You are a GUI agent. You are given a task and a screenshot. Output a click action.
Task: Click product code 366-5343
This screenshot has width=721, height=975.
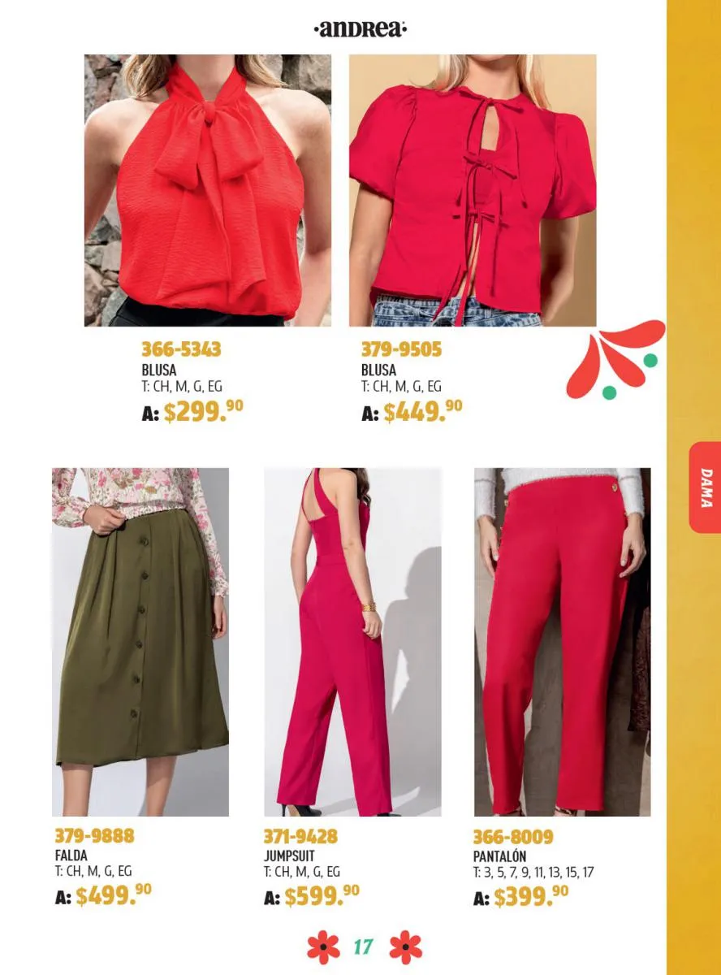181,350
